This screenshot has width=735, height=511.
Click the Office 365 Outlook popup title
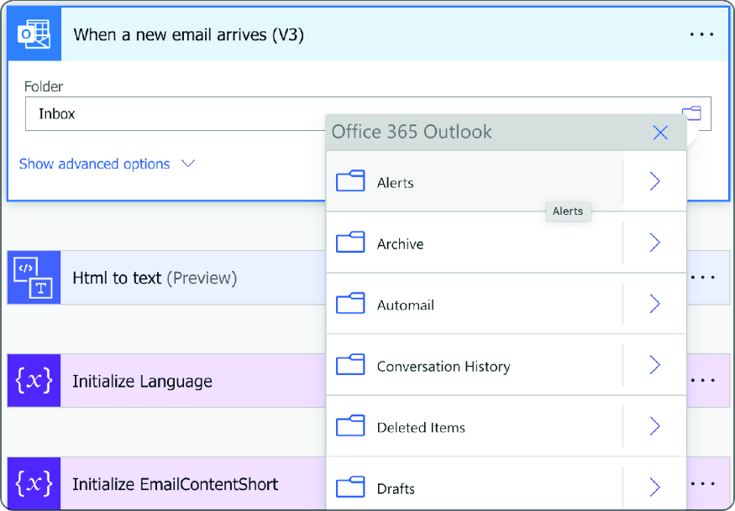click(x=412, y=132)
